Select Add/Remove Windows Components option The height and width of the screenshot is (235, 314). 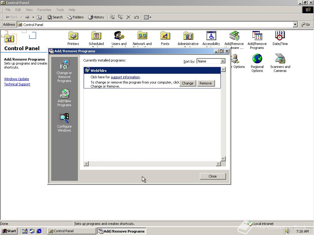(x=64, y=122)
